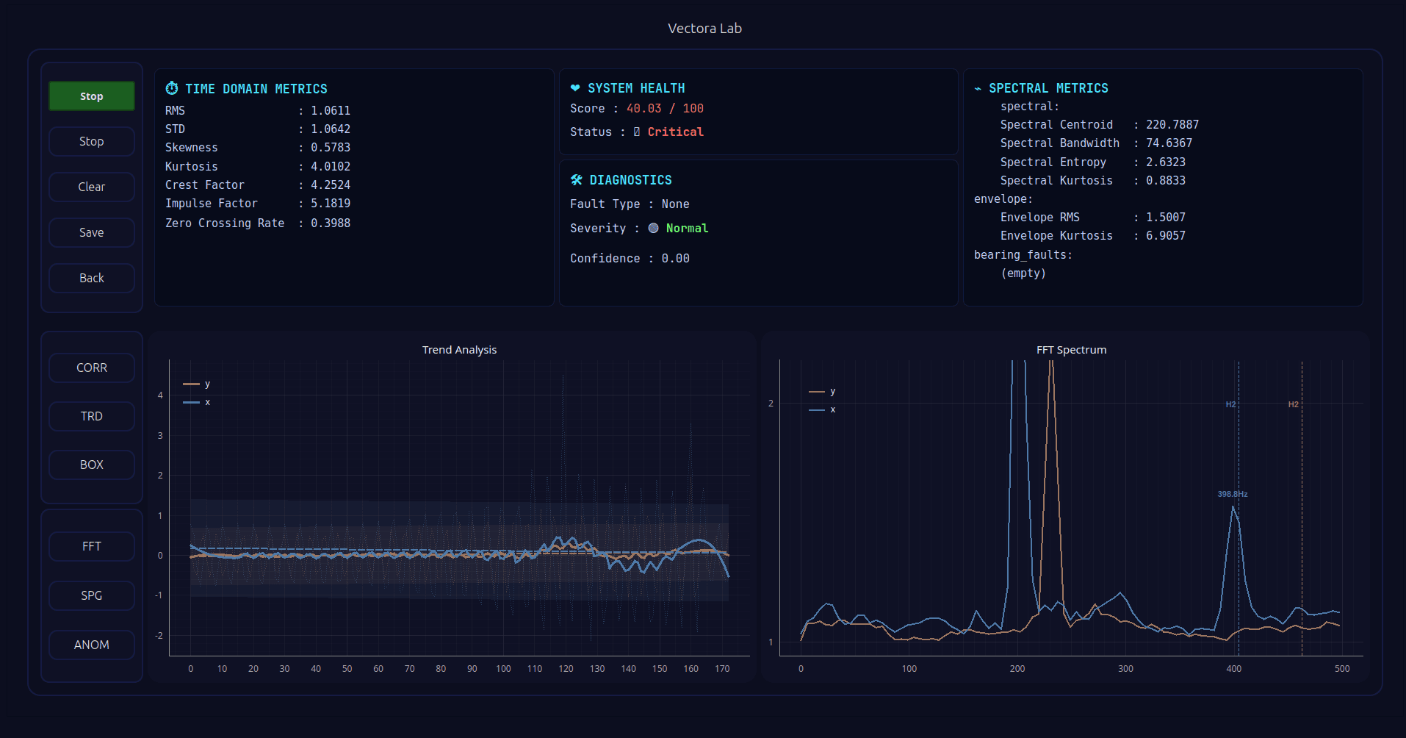Click the stopwatch icon beside Time Domain Metrics
Screen dimensions: 1406x738
(x=172, y=88)
